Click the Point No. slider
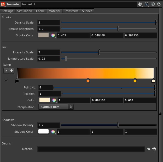The width and height of the screenshot is (163, 162). [x=105, y=87]
